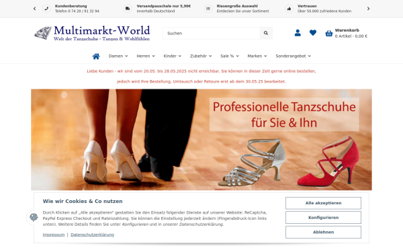Click the next arrow in top info bar
403x252 pixels.
(368, 9)
